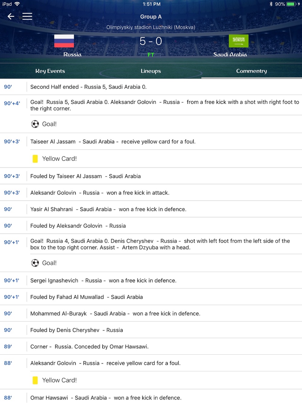The width and height of the screenshot is (302, 403).
Task: Tap the 5 - 0 score display
Action: [151, 41]
